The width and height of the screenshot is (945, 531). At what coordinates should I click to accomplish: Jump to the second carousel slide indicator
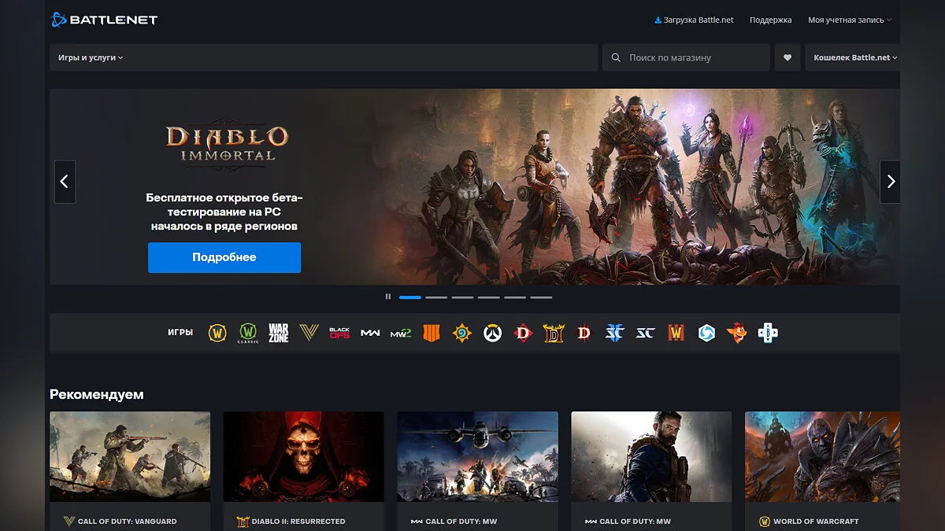click(436, 297)
